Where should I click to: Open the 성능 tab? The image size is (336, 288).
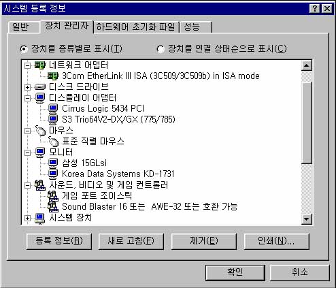click(195, 27)
